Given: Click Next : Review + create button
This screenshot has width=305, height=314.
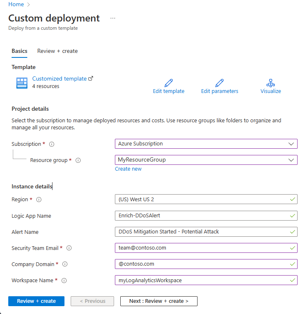Looking at the screenshot, I should tap(159, 301).
